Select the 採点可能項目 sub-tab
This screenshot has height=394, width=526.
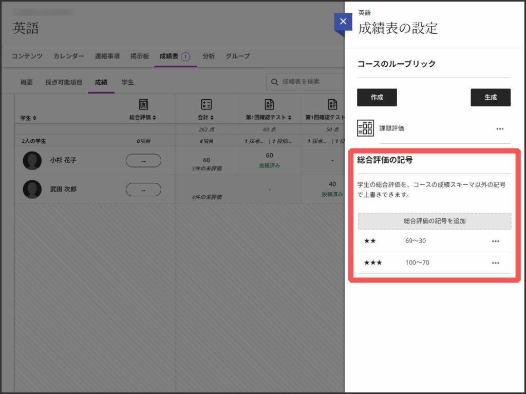point(64,82)
